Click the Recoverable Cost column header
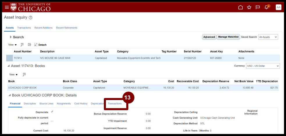The height and width of the screenshot is (136, 286). (188, 81)
